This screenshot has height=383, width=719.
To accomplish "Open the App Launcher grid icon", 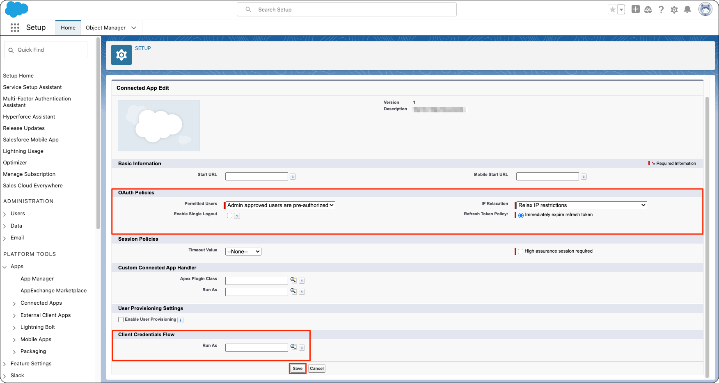I will point(15,27).
